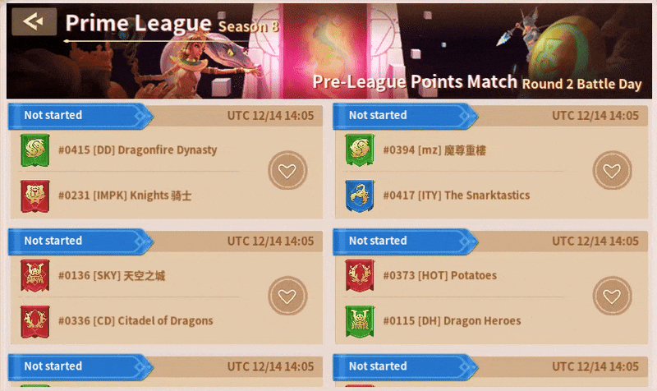View #0373 [HOT] Potatoes alliance

click(440, 275)
